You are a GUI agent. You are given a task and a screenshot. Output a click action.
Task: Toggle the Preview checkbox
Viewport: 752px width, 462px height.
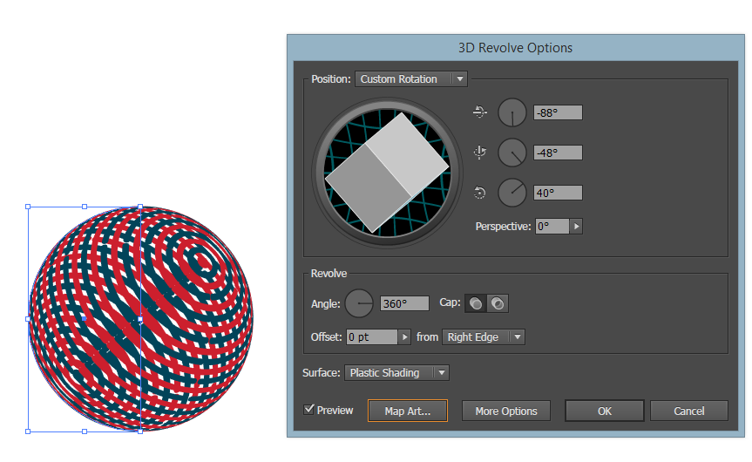(309, 409)
